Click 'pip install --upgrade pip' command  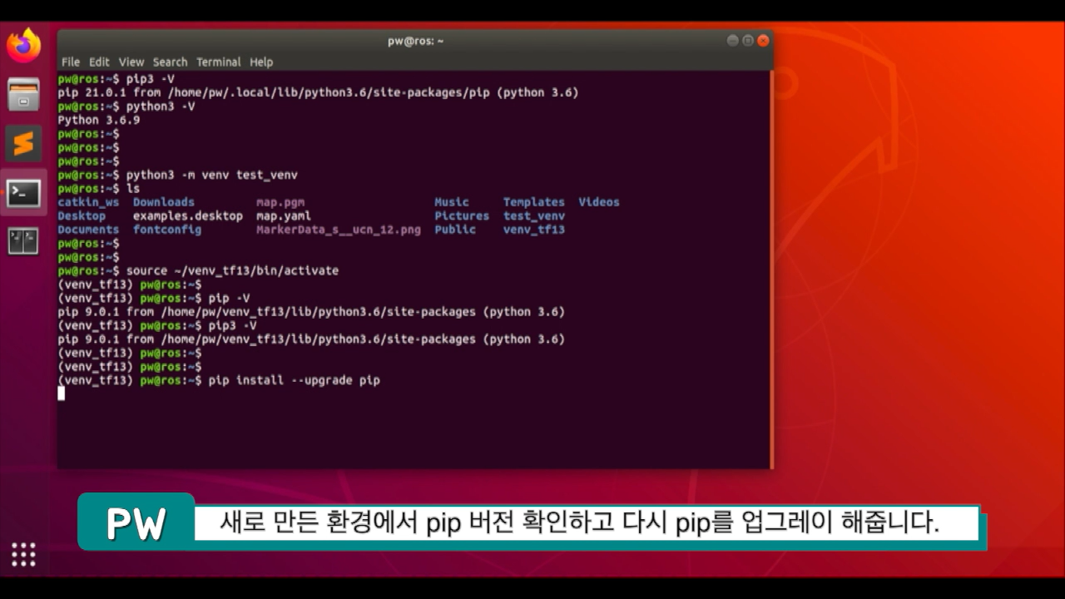pos(295,380)
